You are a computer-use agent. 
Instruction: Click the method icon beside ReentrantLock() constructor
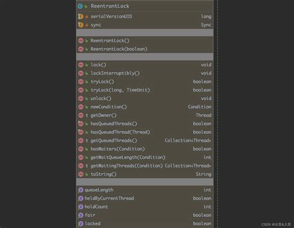point(81,41)
